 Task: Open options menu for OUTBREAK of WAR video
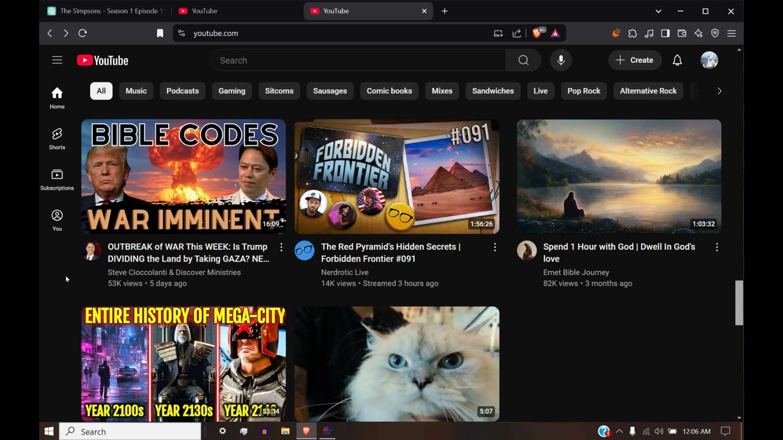click(x=281, y=247)
